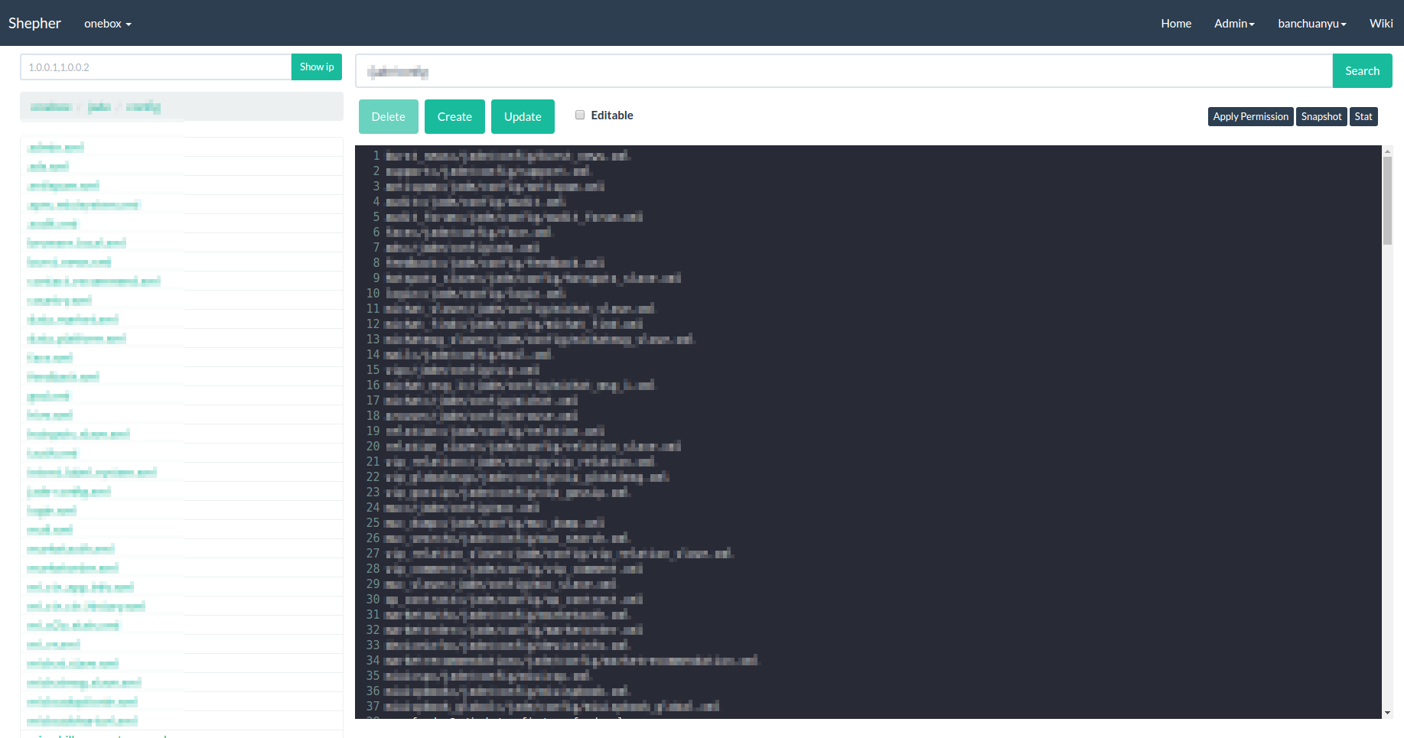Click line number 20 in editor gutter
This screenshot has width=1404, height=738.
tap(373, 446)
